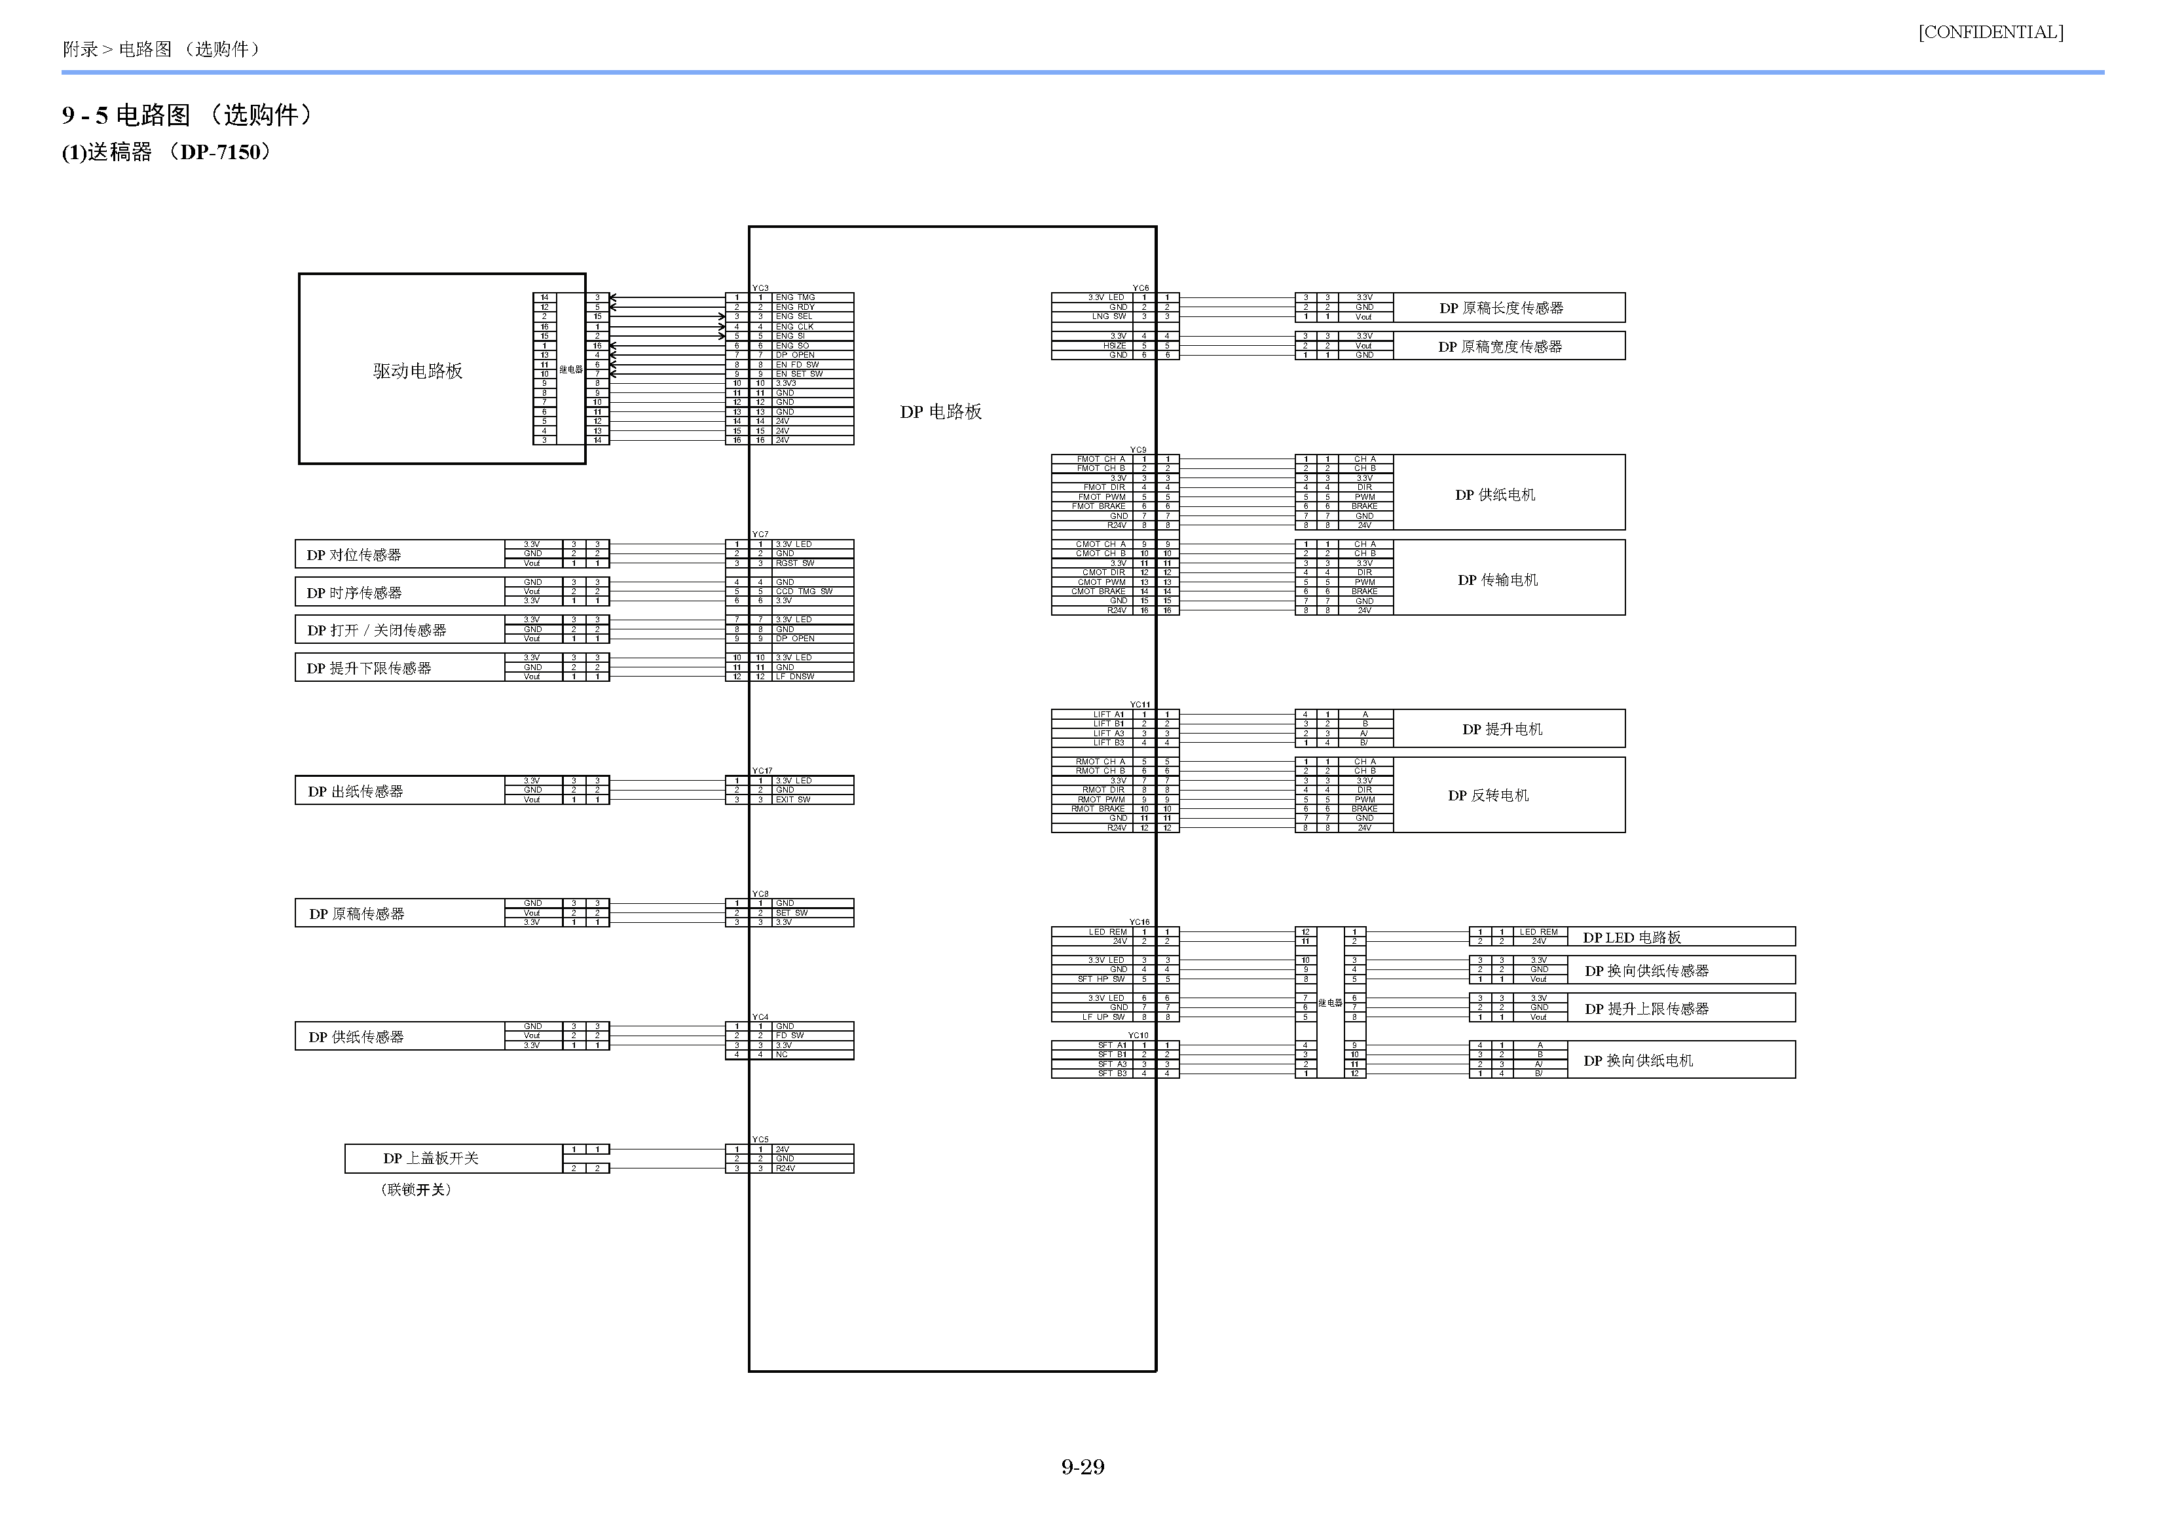Click the 'DP 对位传感器' box
The width and height of the screenshot is (2167, 1532).
(400, 554)
